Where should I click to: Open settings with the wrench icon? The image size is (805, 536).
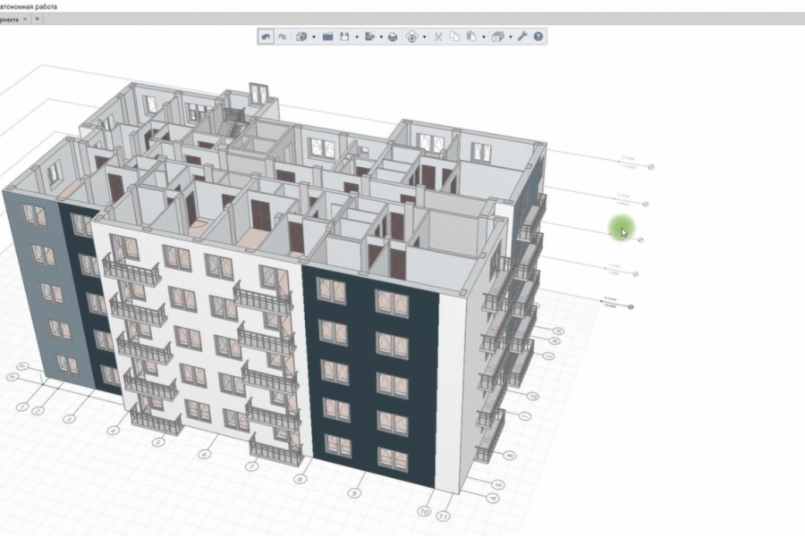[x=522, y=37]
